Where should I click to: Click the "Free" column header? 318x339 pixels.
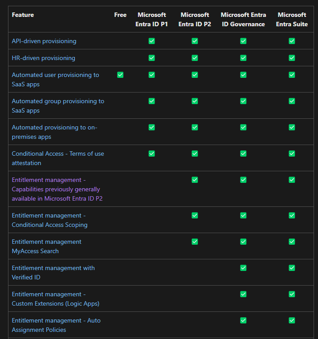[x=120, y=15]
